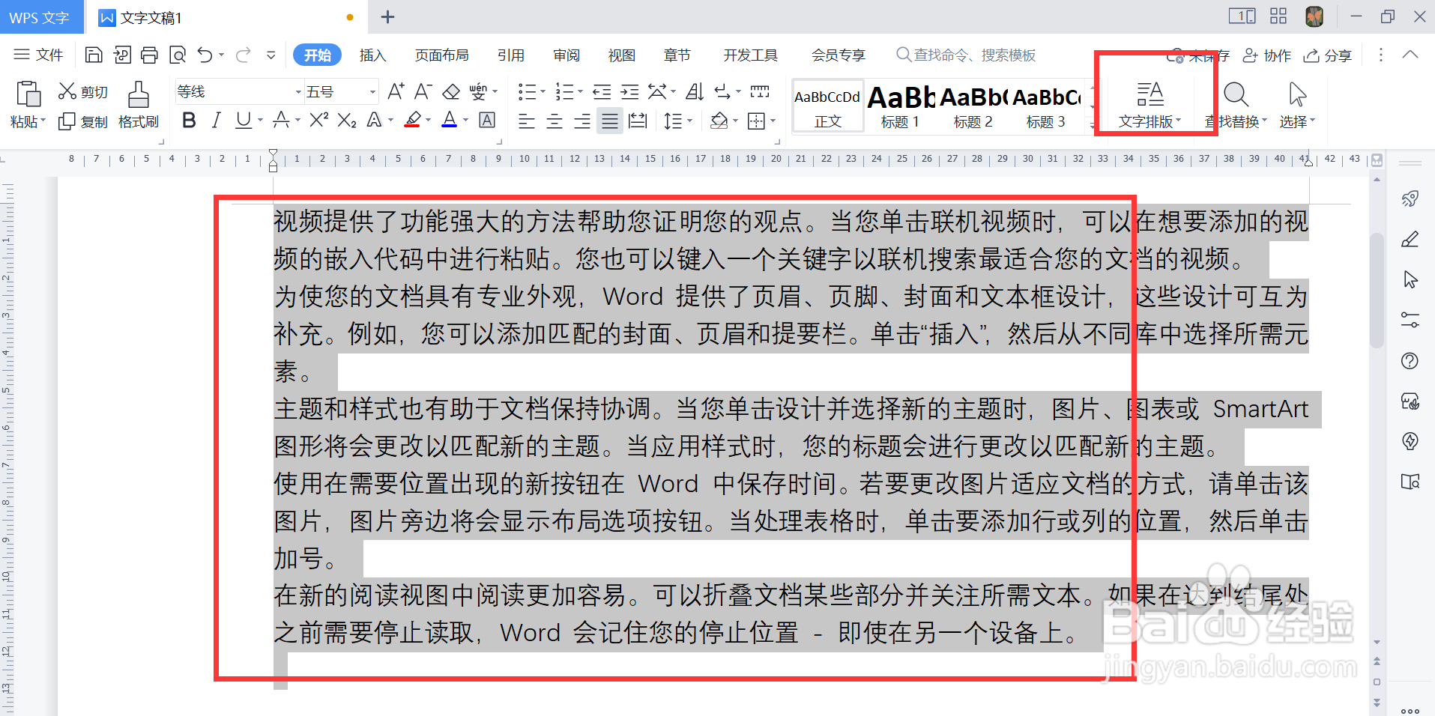Align text left
This screenshot has height=716, width=1435.
click(x=527, y=121)
